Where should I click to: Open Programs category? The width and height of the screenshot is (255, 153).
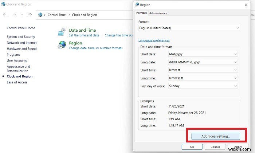[x=13, y=55]
